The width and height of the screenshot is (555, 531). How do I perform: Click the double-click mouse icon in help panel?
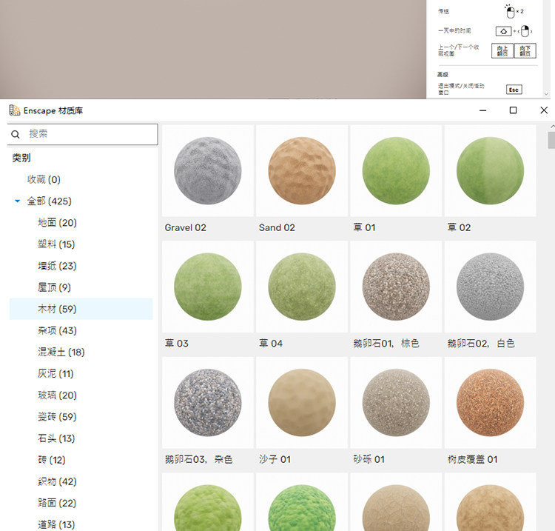click(510, 12)
